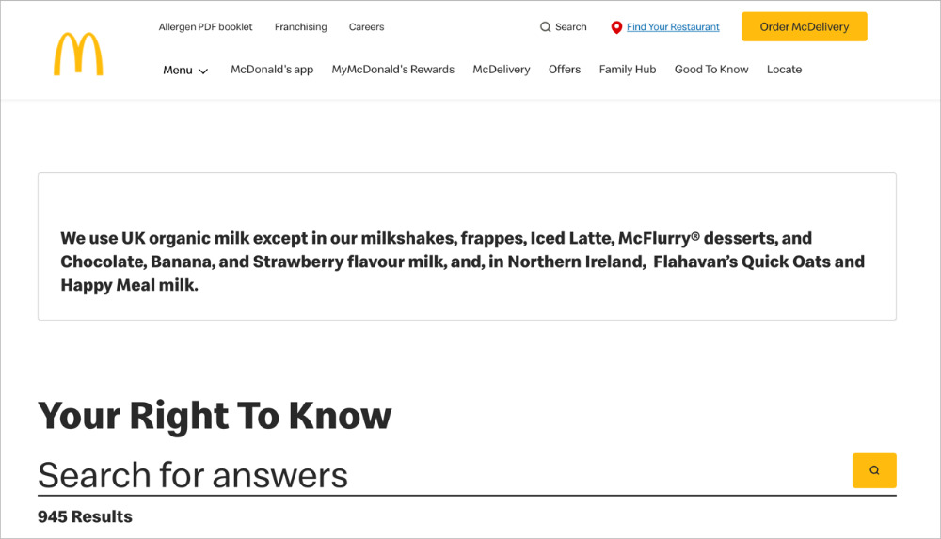Viewport: 941px width, 539px height.
Task: Open the Careers link
Action: [x=366, y=27]
